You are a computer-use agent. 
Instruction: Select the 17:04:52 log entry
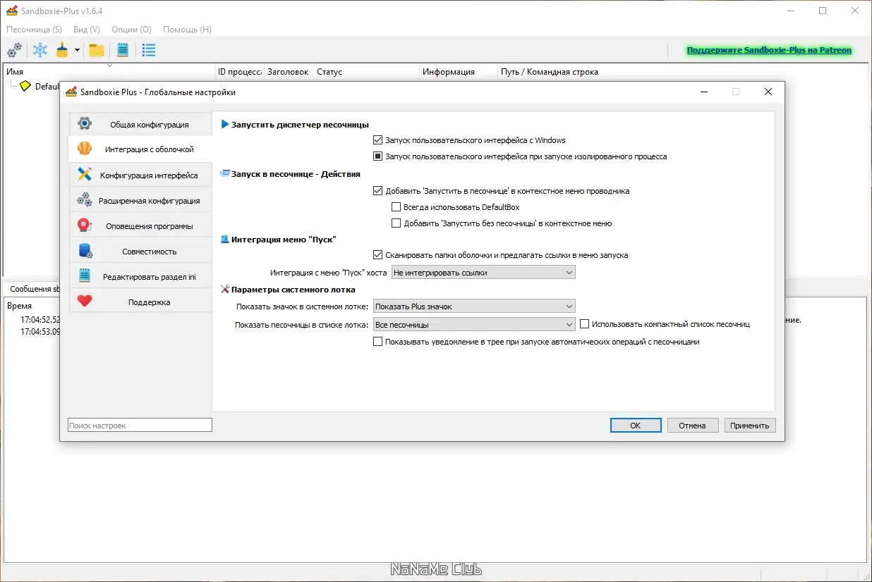[40, 320]
